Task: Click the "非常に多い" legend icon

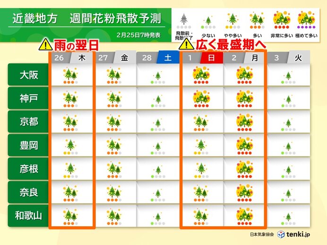Action: (x=281, y=18)
